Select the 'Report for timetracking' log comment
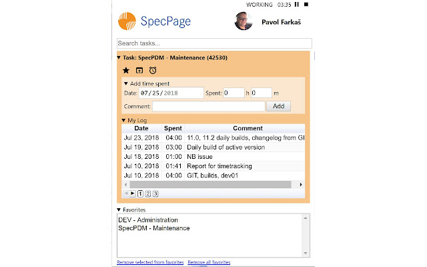The height and width of the screenshot is (267, 427). [x=220, y=166]
